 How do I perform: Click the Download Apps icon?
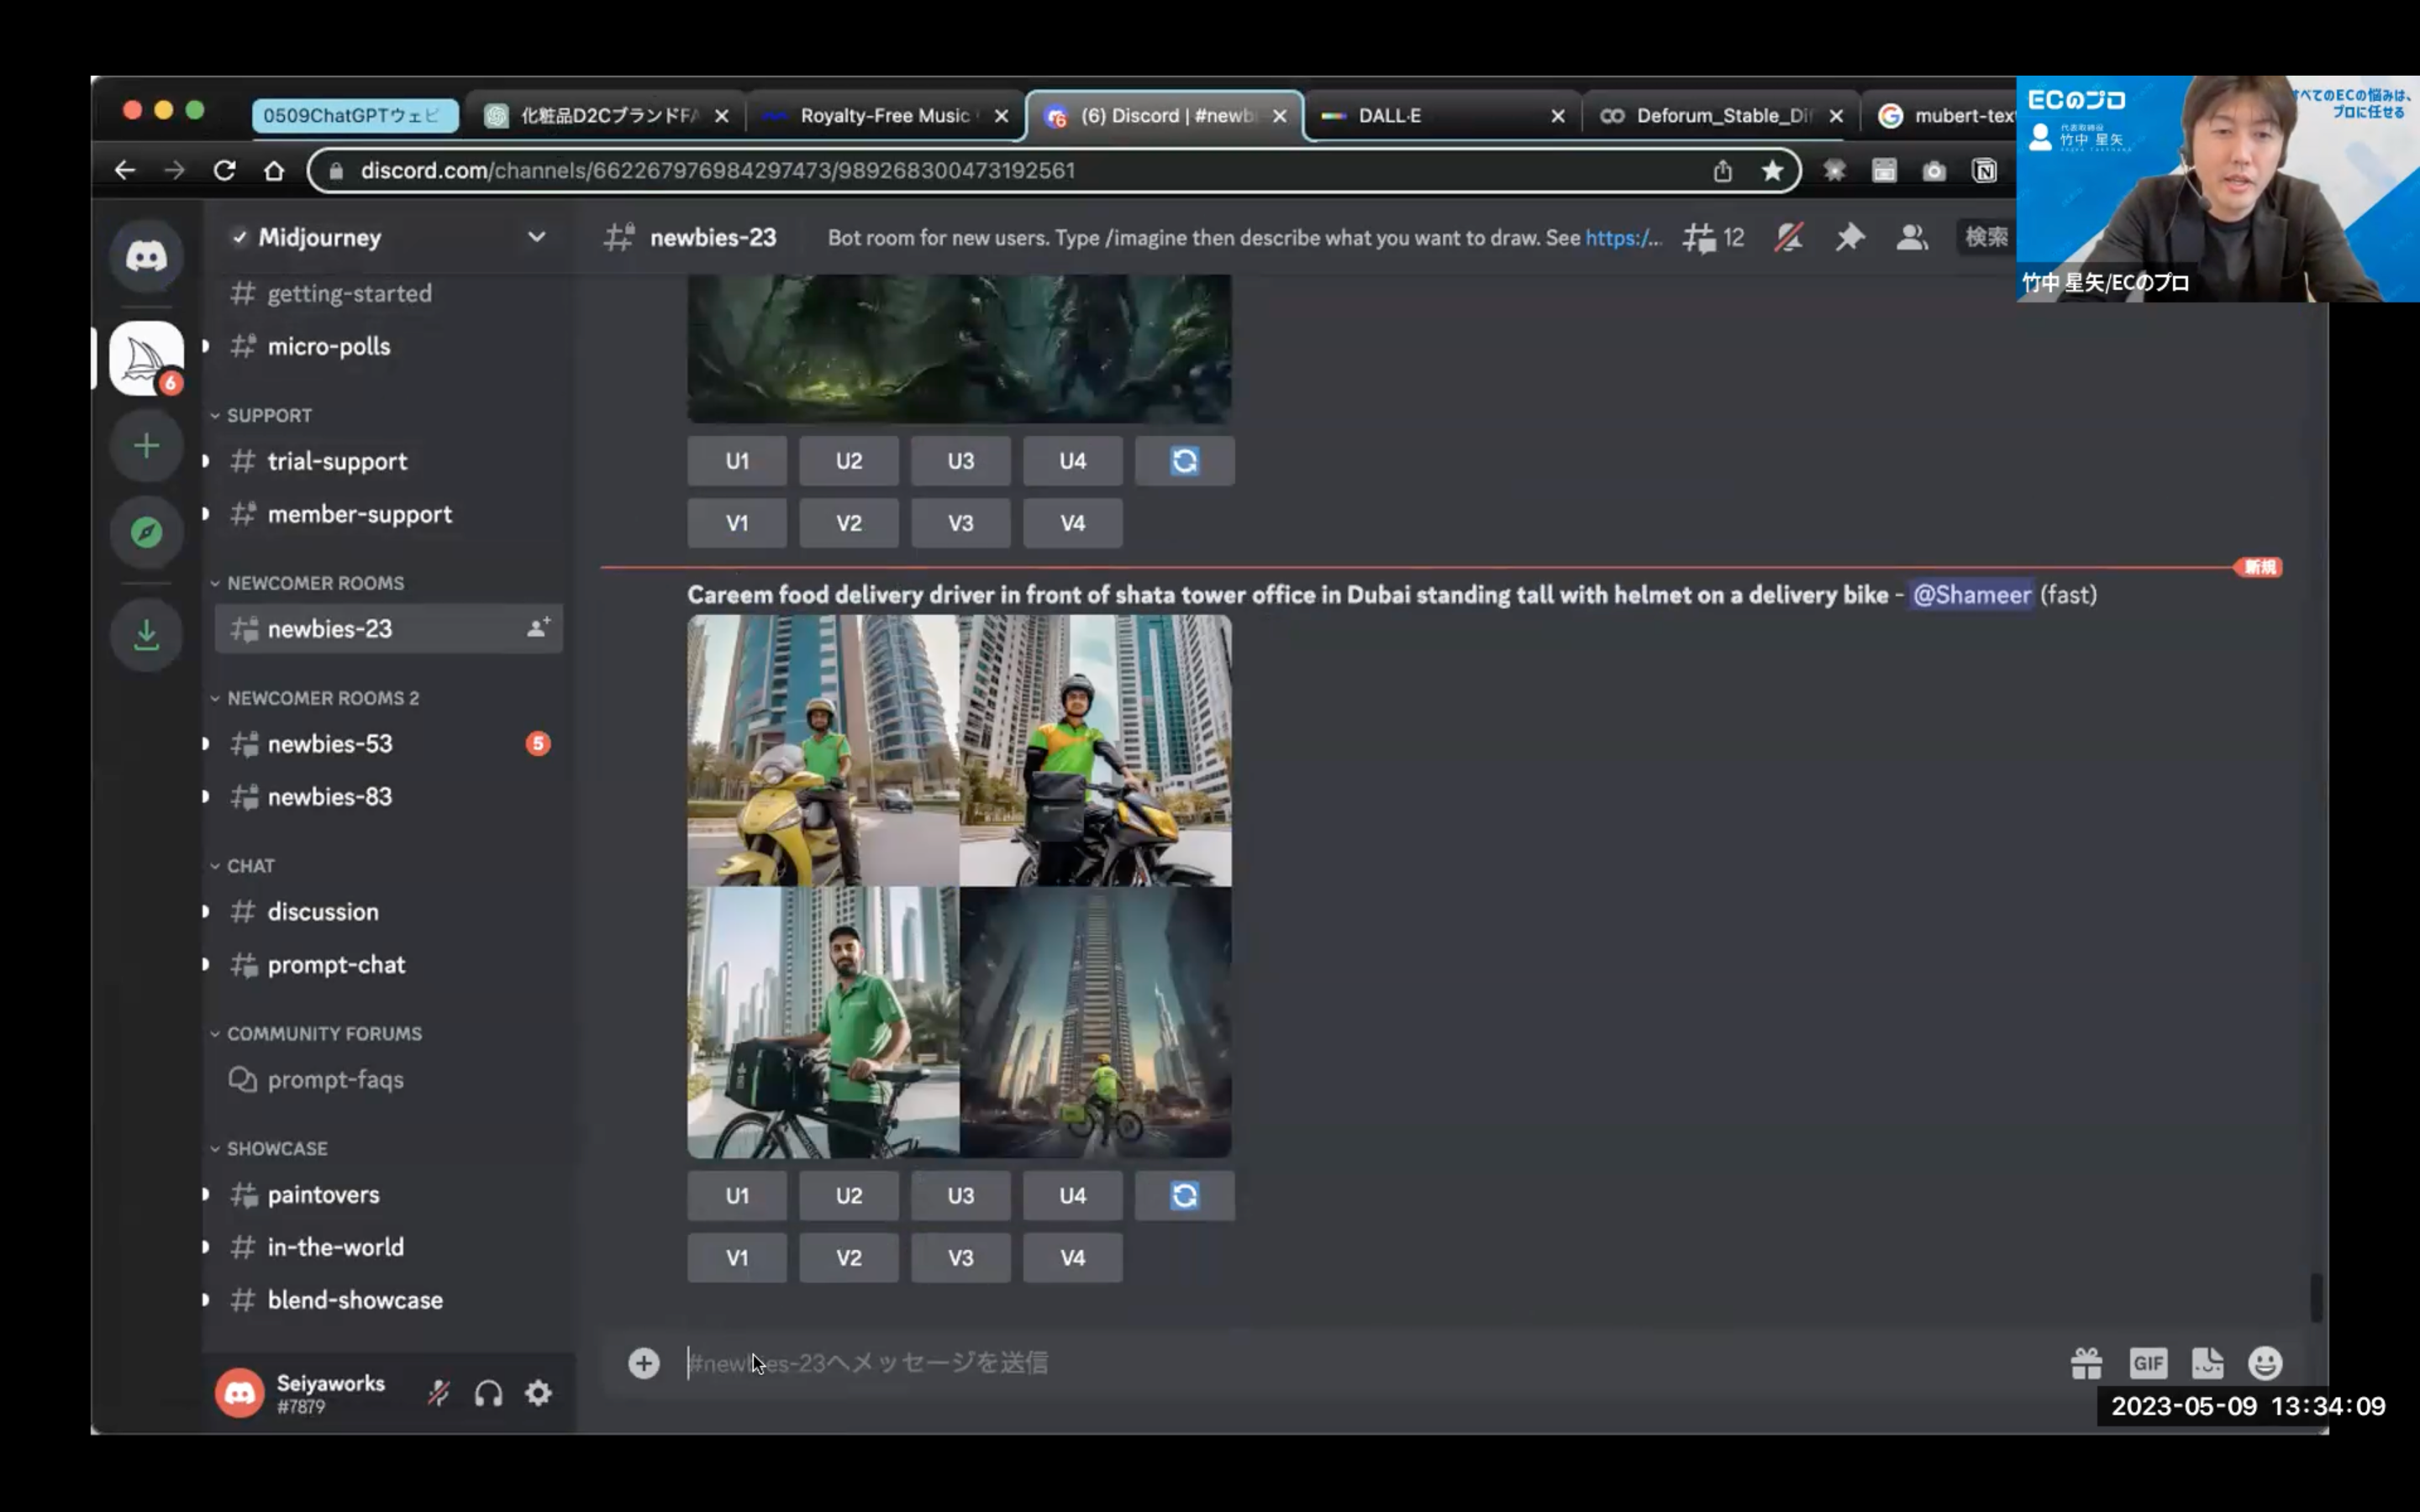click(146, 634)
